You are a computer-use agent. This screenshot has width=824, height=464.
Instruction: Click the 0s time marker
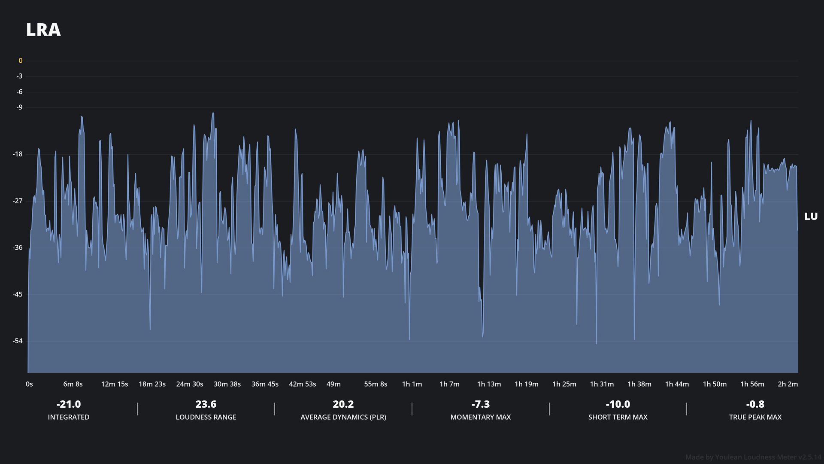[29, 384]
